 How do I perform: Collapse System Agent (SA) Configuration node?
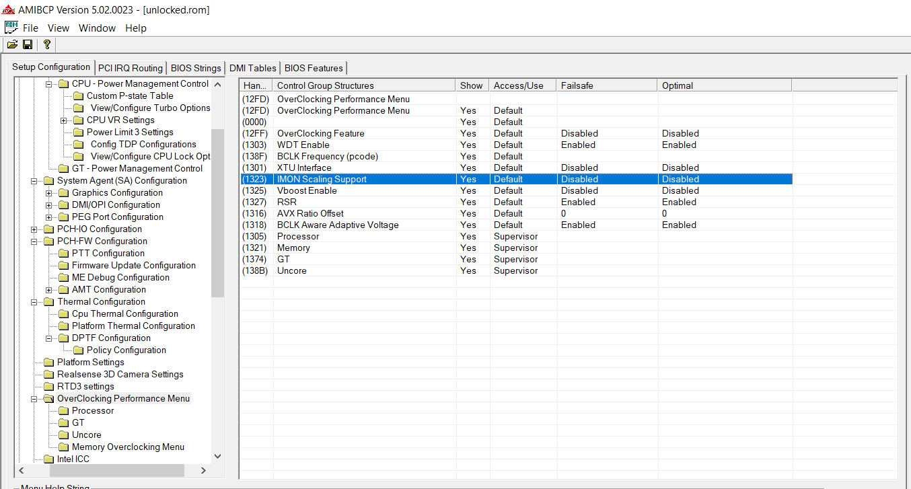(34, 180)
